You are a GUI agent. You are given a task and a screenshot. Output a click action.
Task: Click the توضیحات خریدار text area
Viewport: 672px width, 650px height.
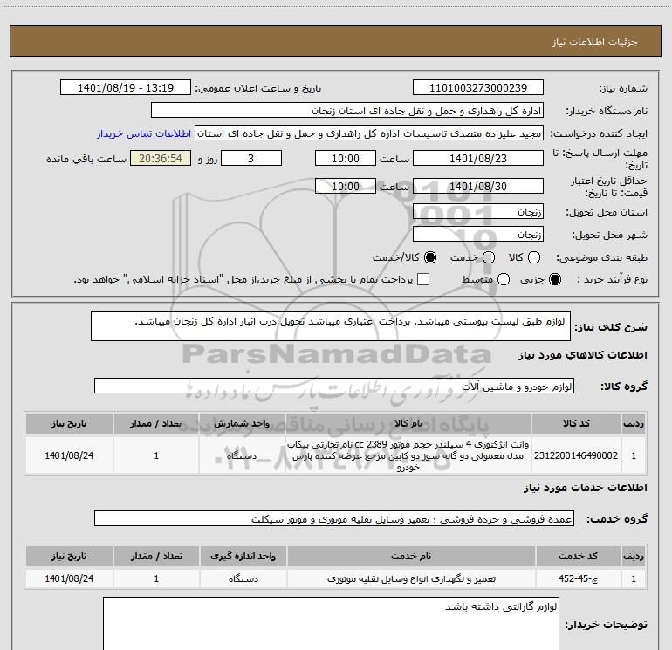[x=331, y=624]
